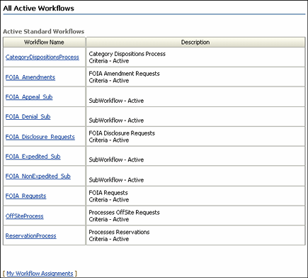308x278 pixels.
Task: Click SubWorkflow - Active in FOIA_Appeal_Sub row
Action: pos(116,101)
